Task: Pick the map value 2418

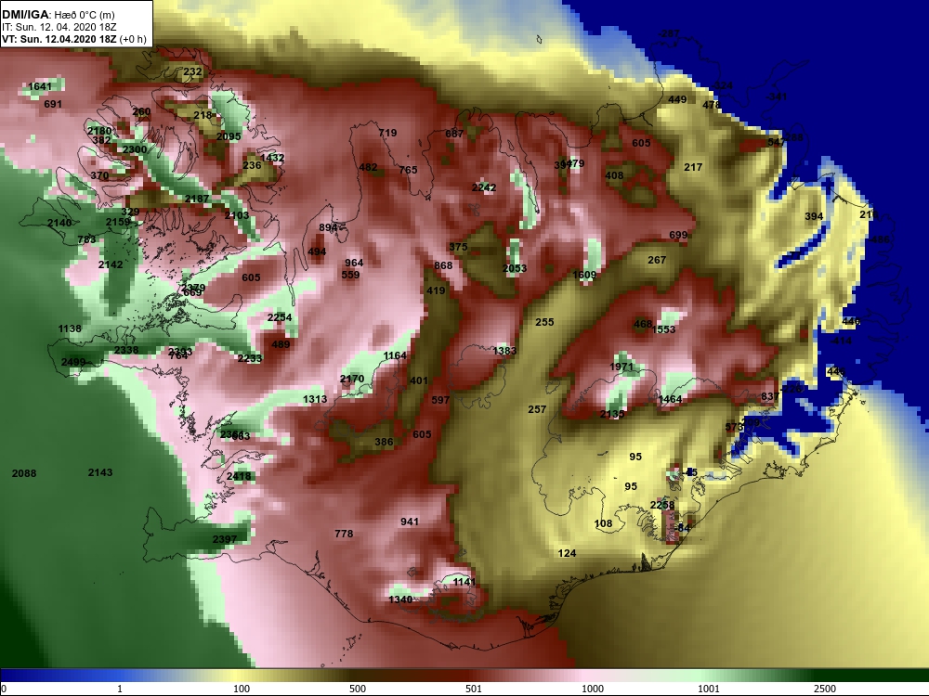Action: (x=239, y=476)
